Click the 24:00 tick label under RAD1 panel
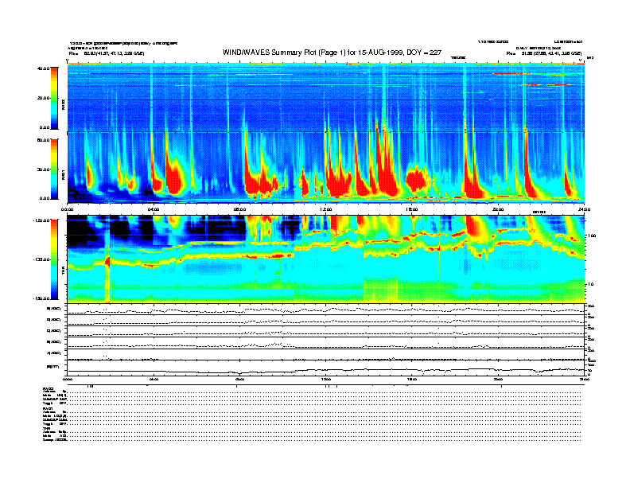 click(584, 209)
